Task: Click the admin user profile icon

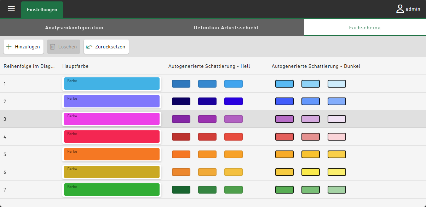Action: point(400,9)
